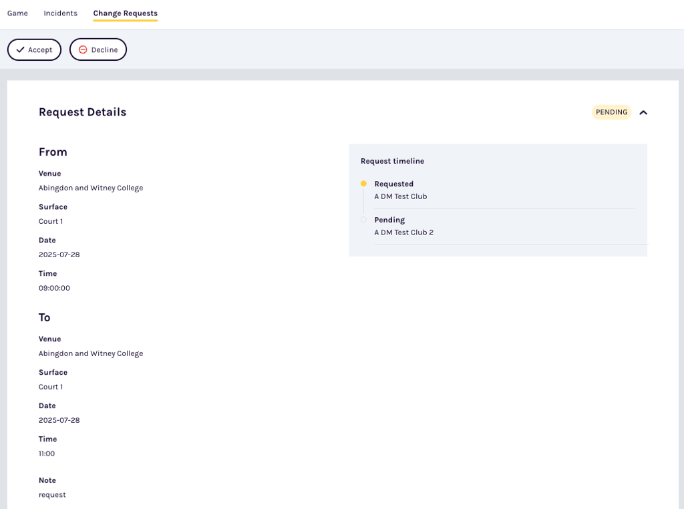Click the red circle icon in Decline button

pyautogui.click(x=83, y=50)
